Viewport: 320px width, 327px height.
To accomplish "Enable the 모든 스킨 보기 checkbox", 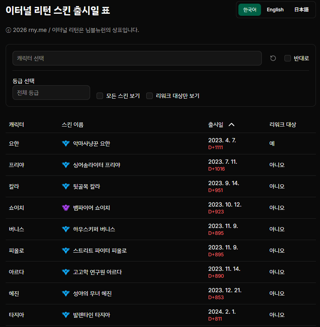I will click(100, 96).
